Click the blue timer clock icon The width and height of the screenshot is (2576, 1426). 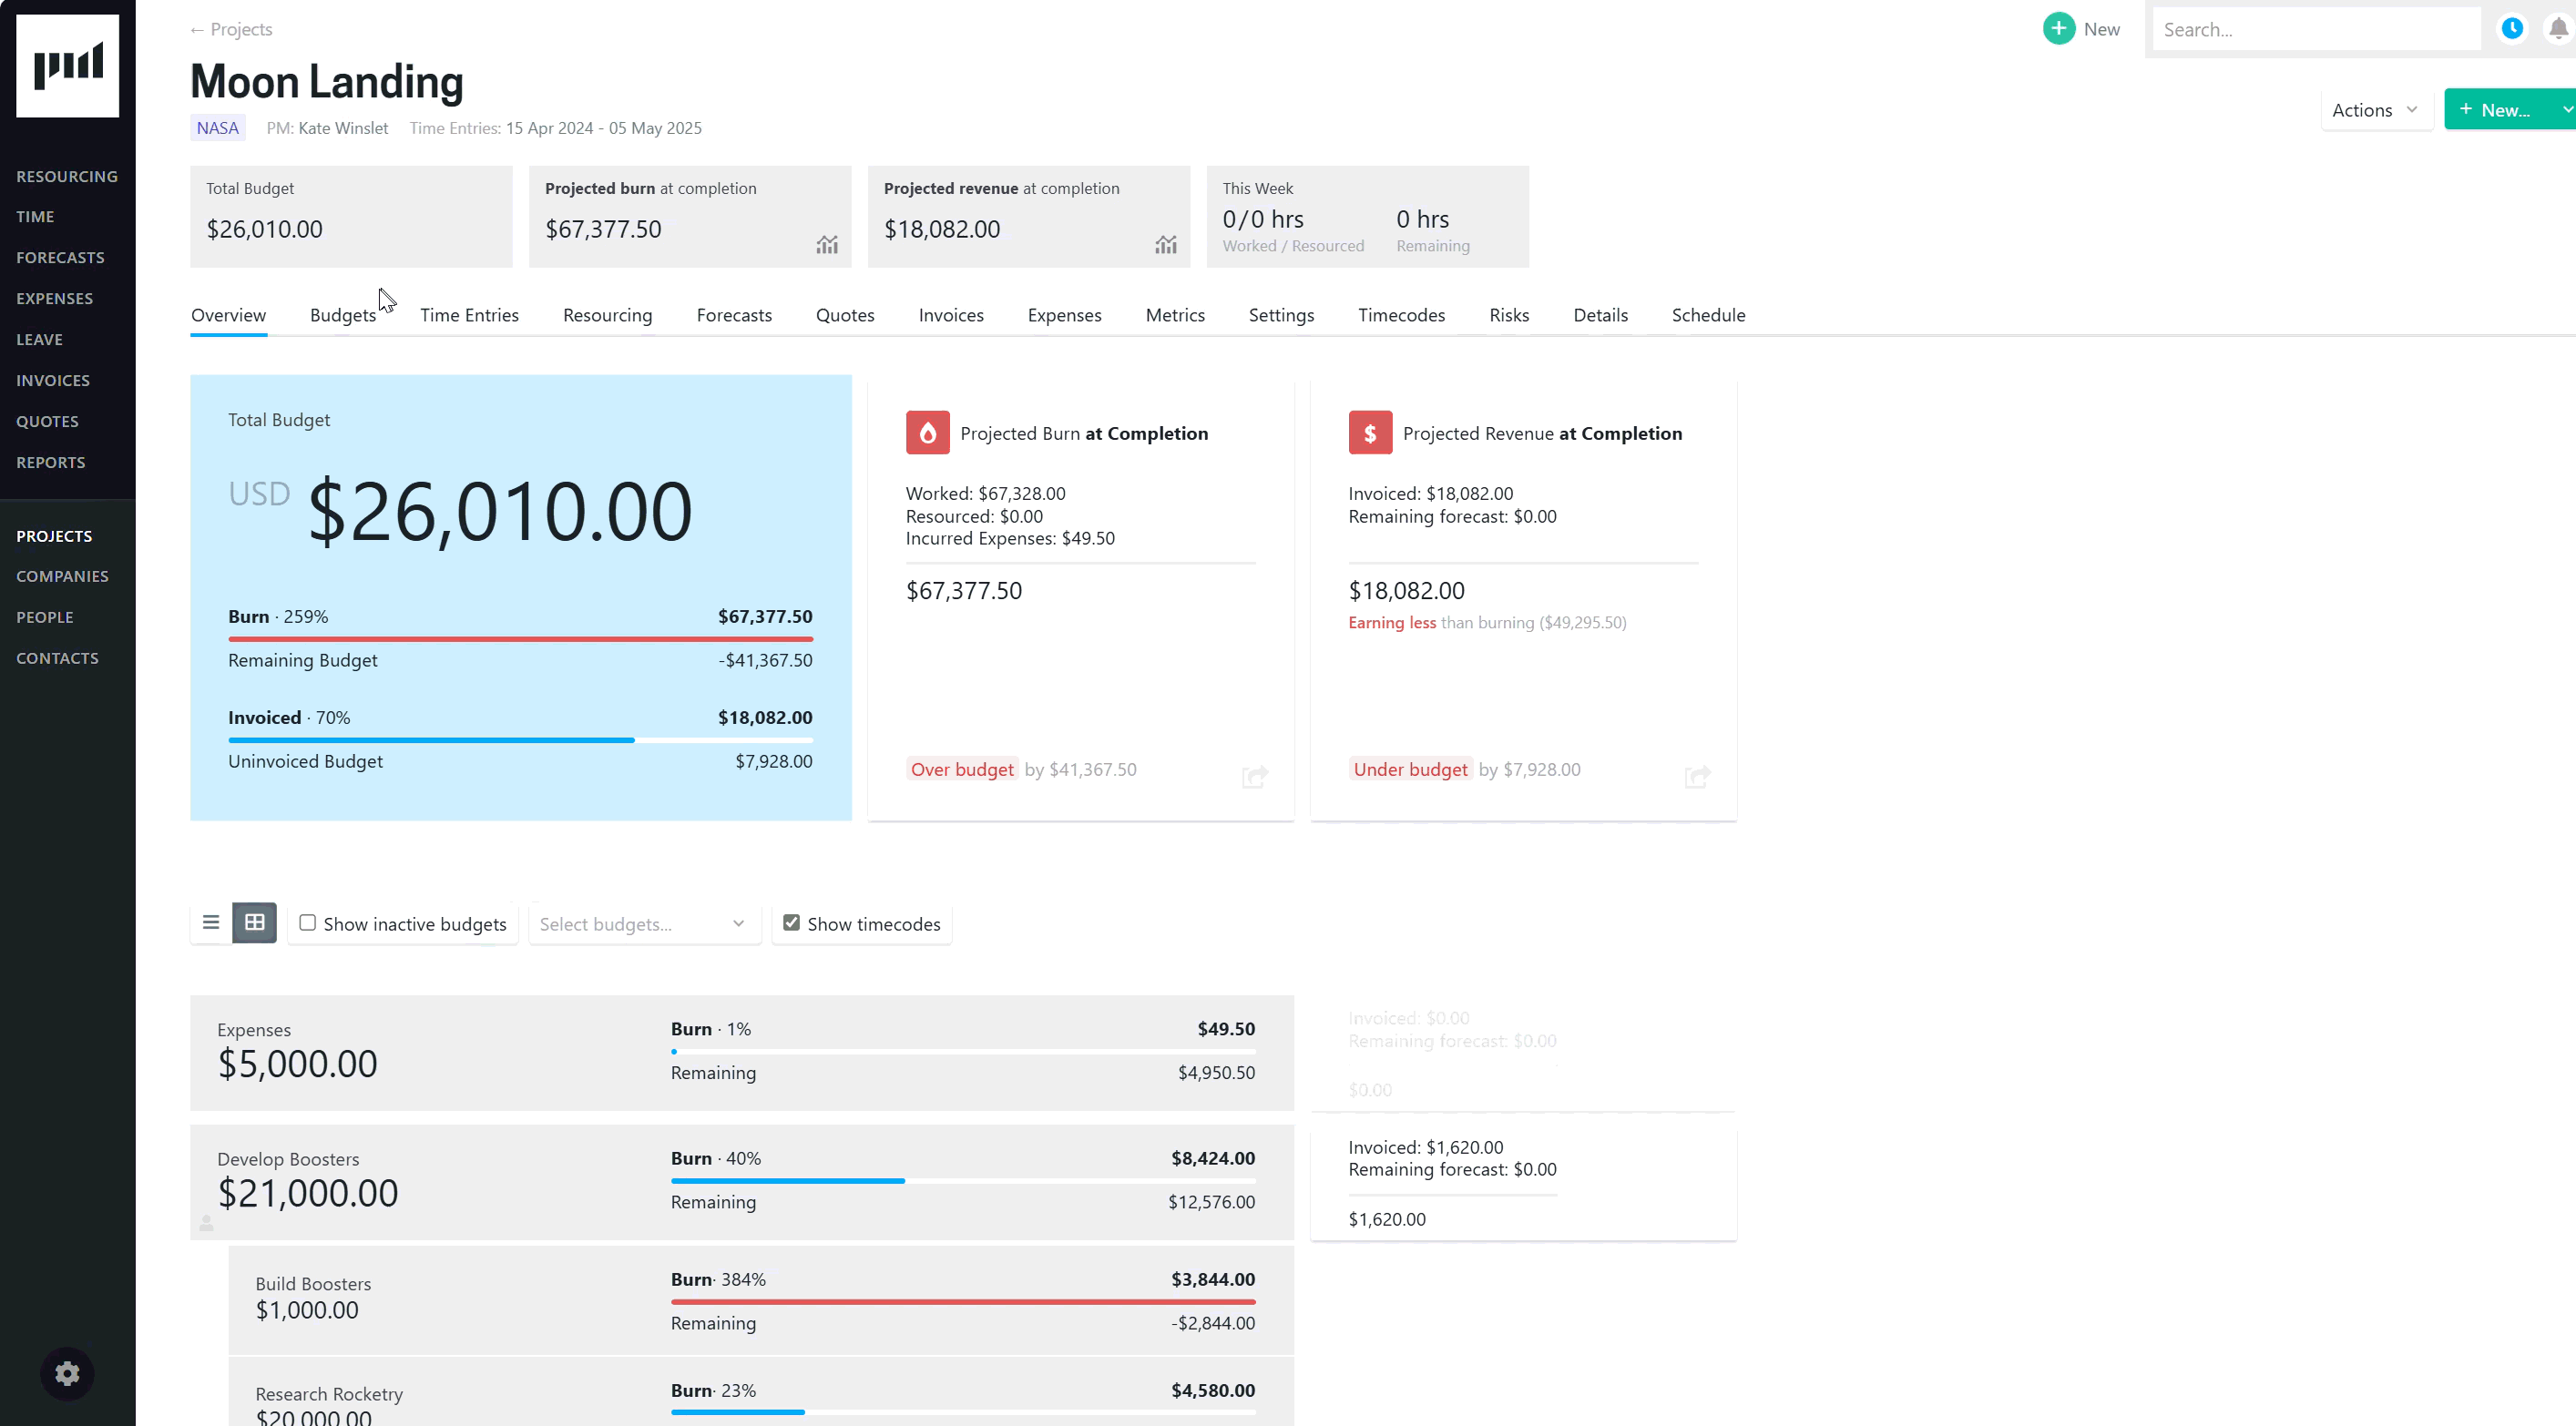2512,29
